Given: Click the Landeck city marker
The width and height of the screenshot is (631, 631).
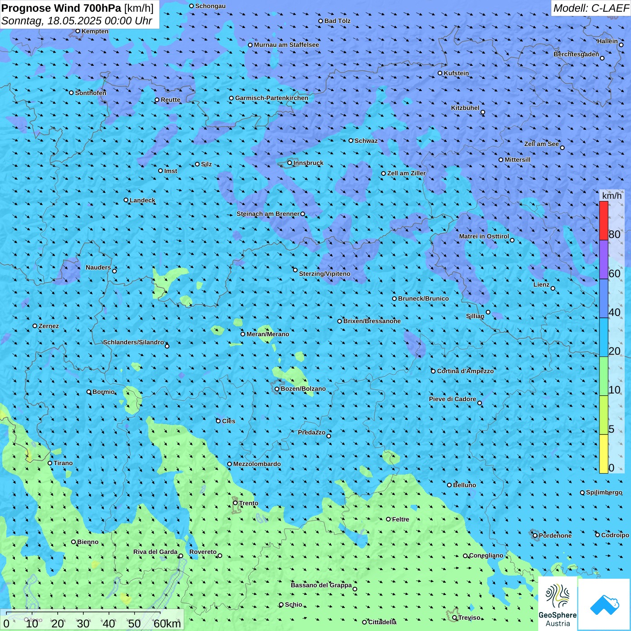Looking at the screenshot, I should [126, 200].
